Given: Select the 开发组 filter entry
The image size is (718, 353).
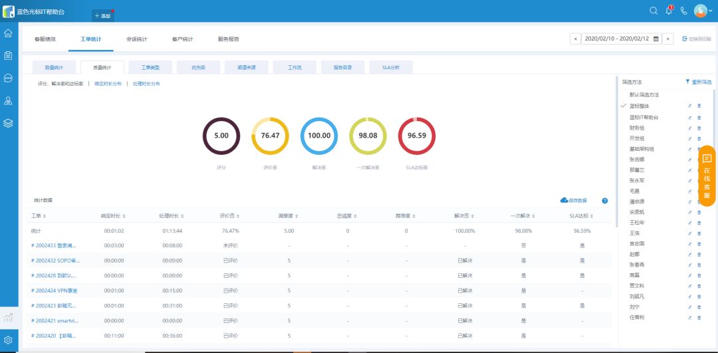Looking at the screenshot, I should 636,138.
